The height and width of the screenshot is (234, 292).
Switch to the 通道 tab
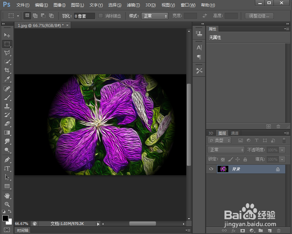(x=235, y=133)
